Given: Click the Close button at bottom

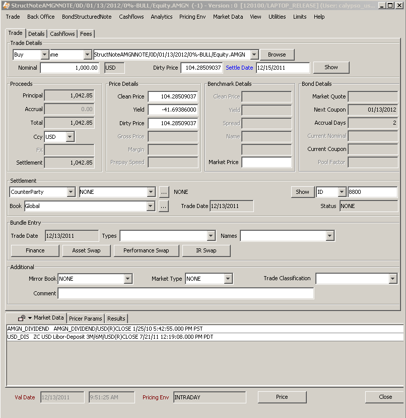Looking at the screenshot, I should 385,397.
